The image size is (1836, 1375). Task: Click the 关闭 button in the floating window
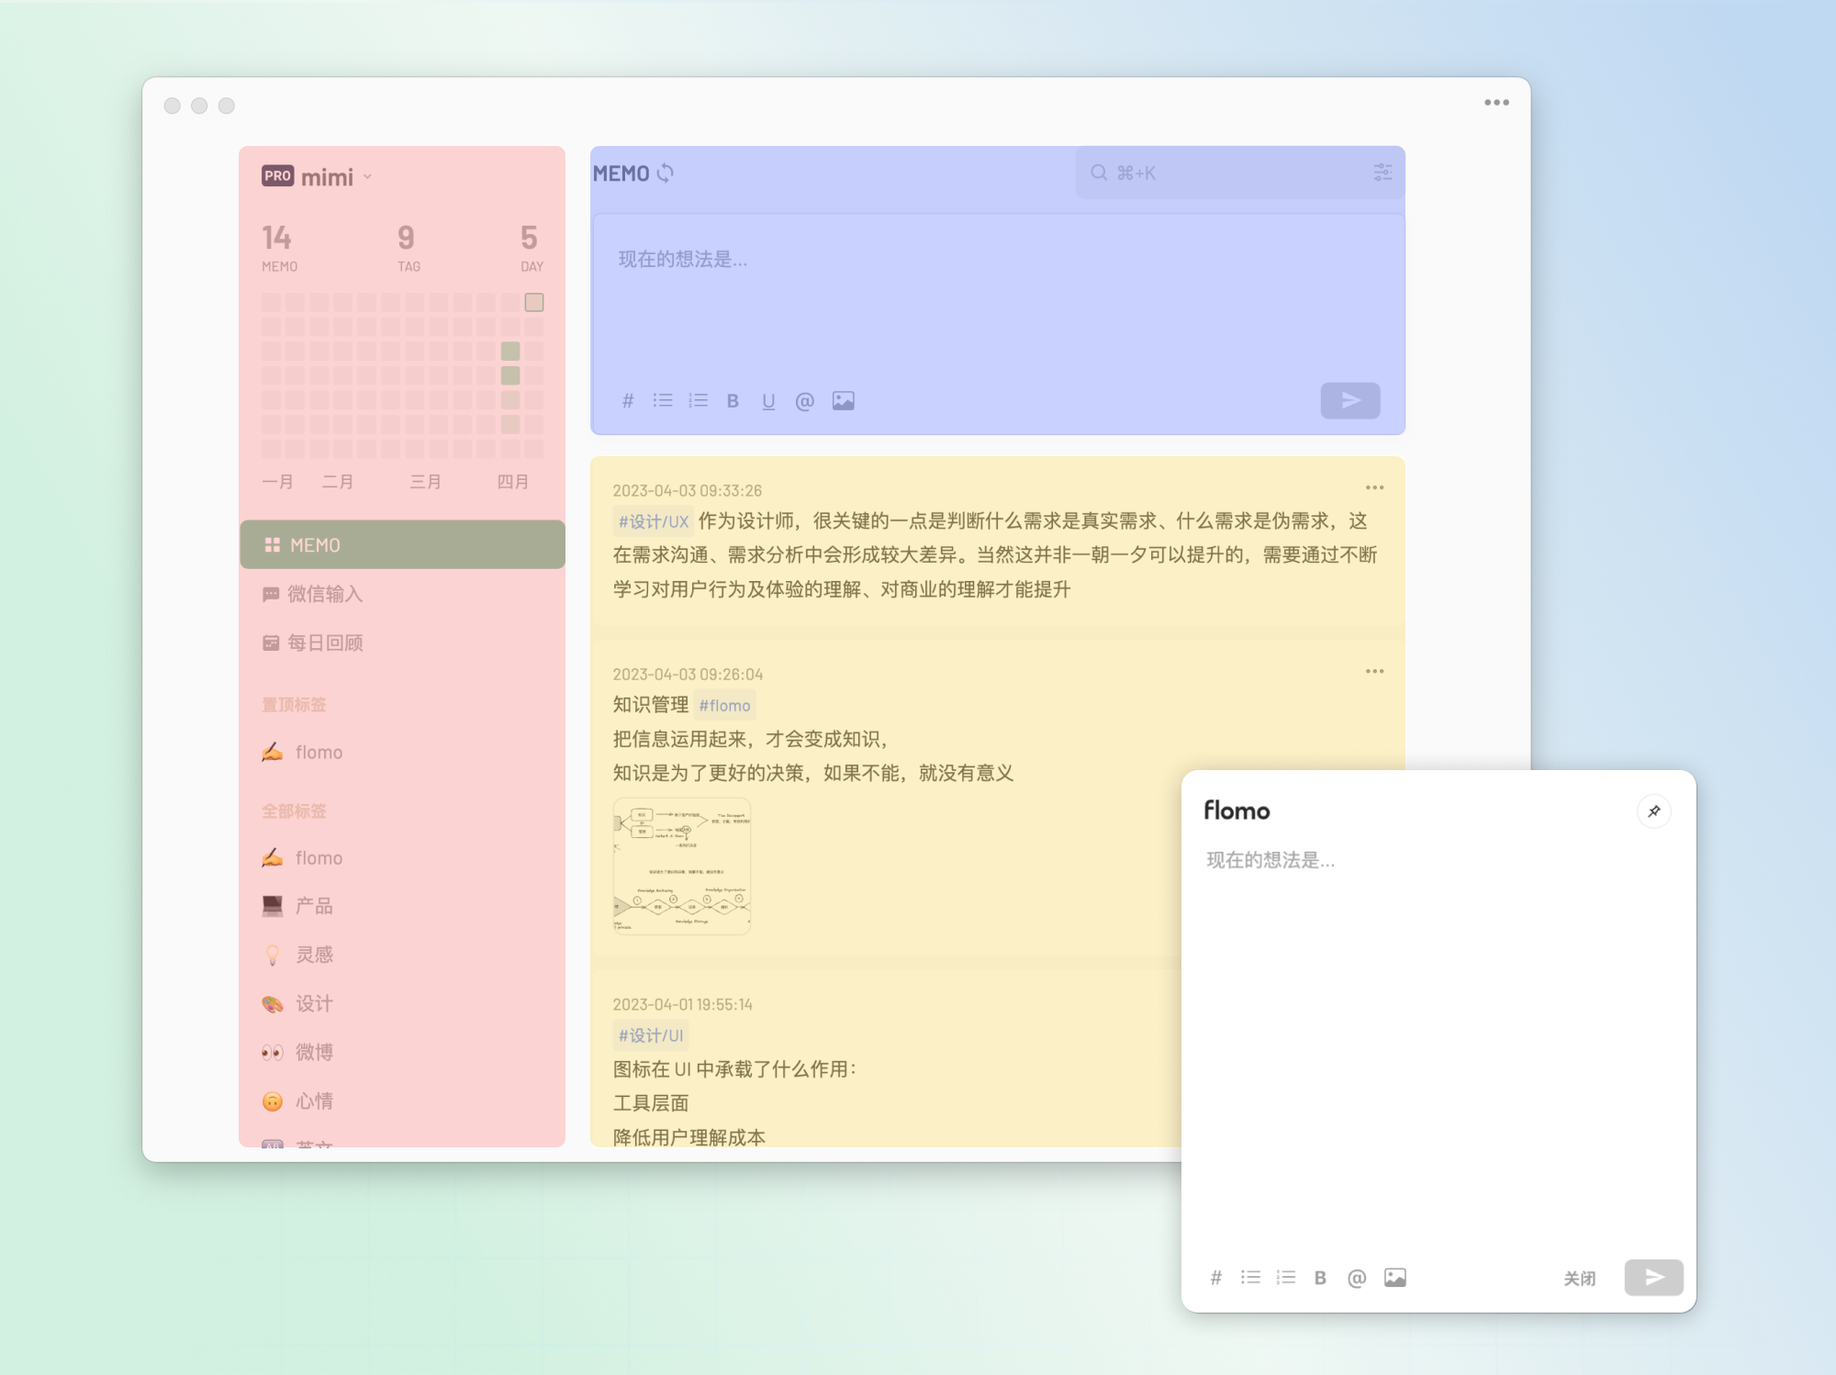point(1579,1277)
